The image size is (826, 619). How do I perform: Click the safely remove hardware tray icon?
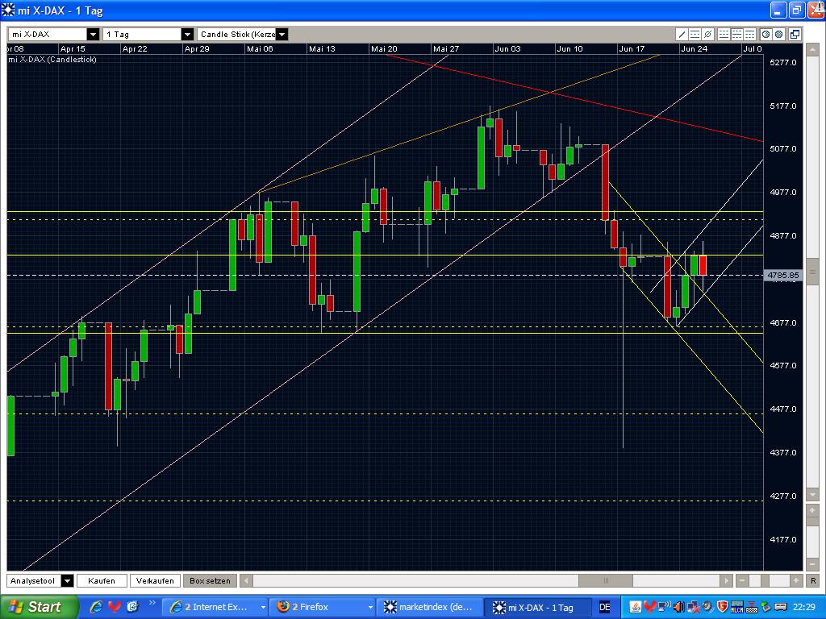click(x=766, y=607)
